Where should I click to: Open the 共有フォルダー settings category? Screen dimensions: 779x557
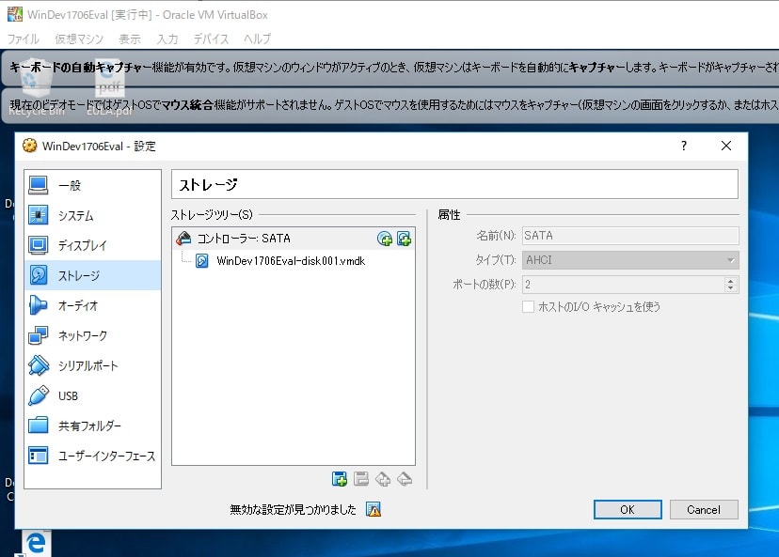[x=92, y=425]
